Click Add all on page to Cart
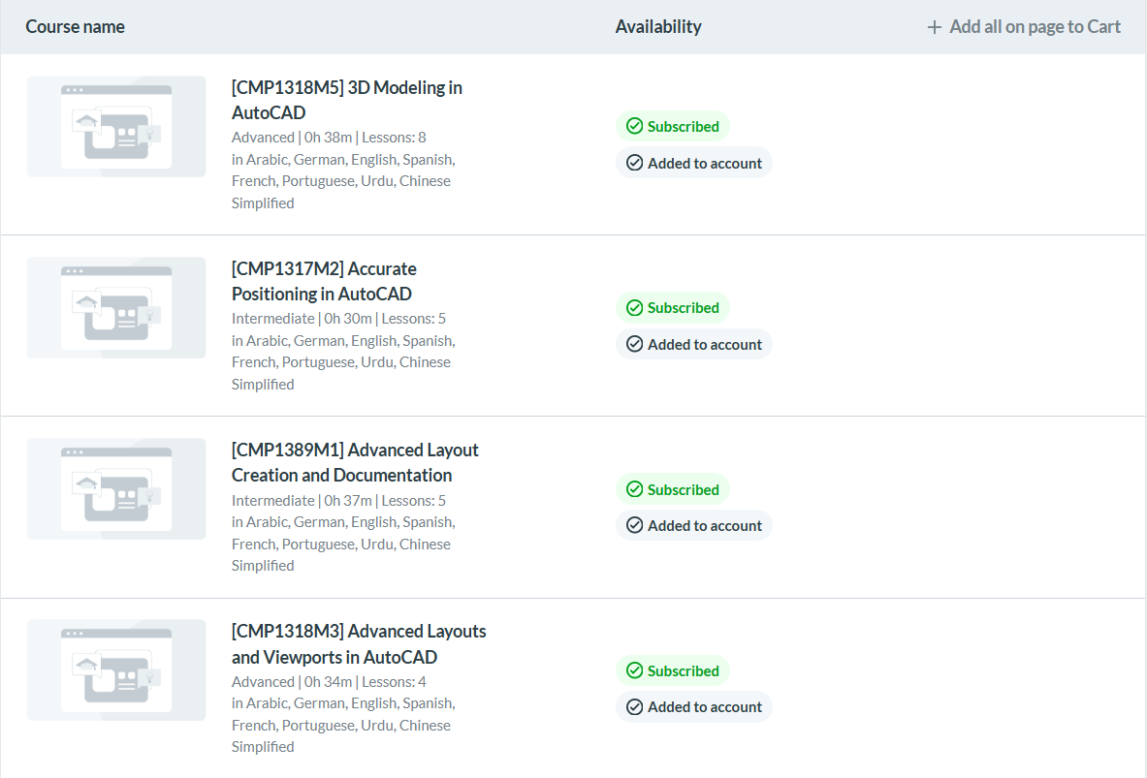The height and width of the screenshot is (778, 1147). (x=1024, y=27)
